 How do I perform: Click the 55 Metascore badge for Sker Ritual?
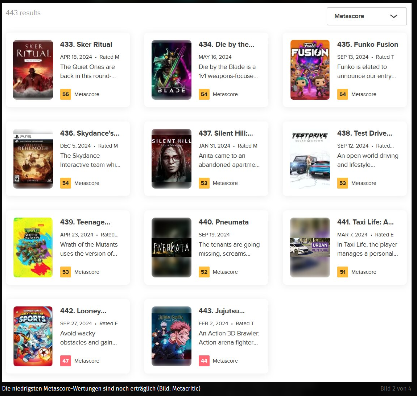tap(65, 94)
